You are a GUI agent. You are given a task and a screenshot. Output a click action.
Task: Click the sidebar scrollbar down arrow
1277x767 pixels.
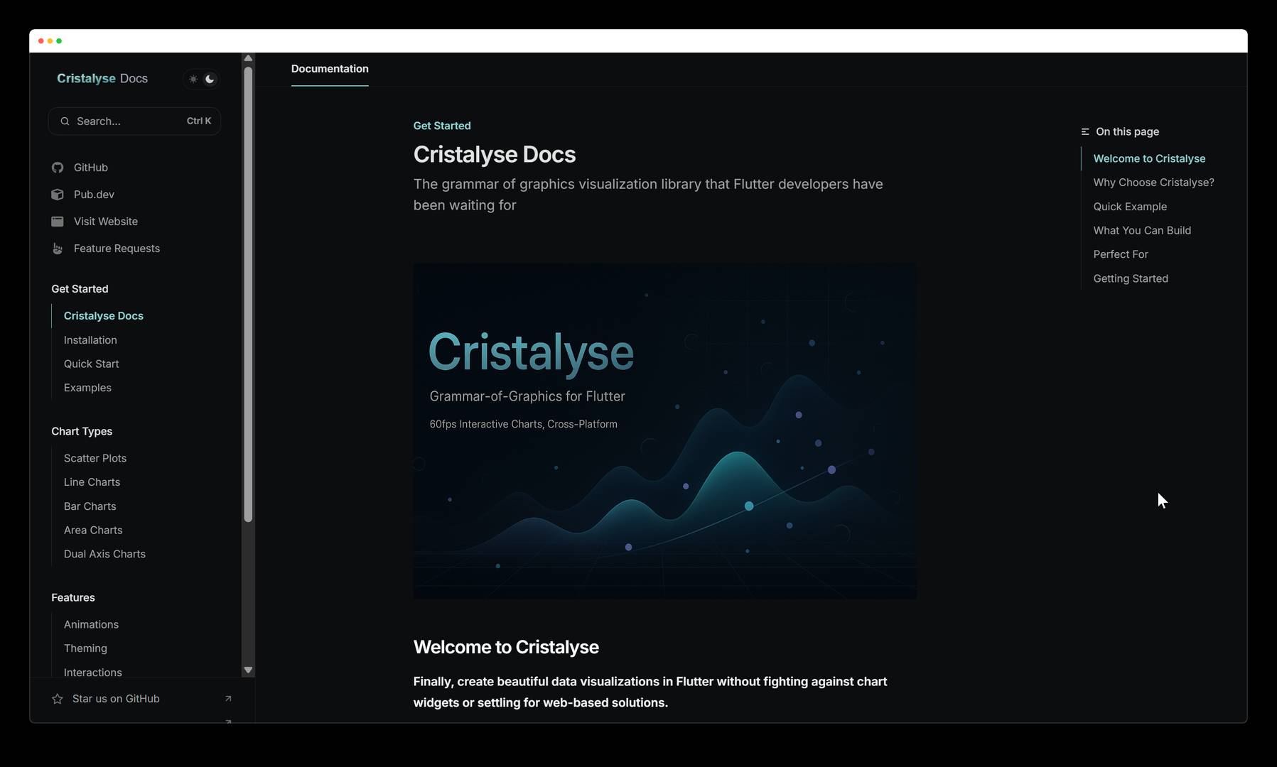[x=248, y=670]
